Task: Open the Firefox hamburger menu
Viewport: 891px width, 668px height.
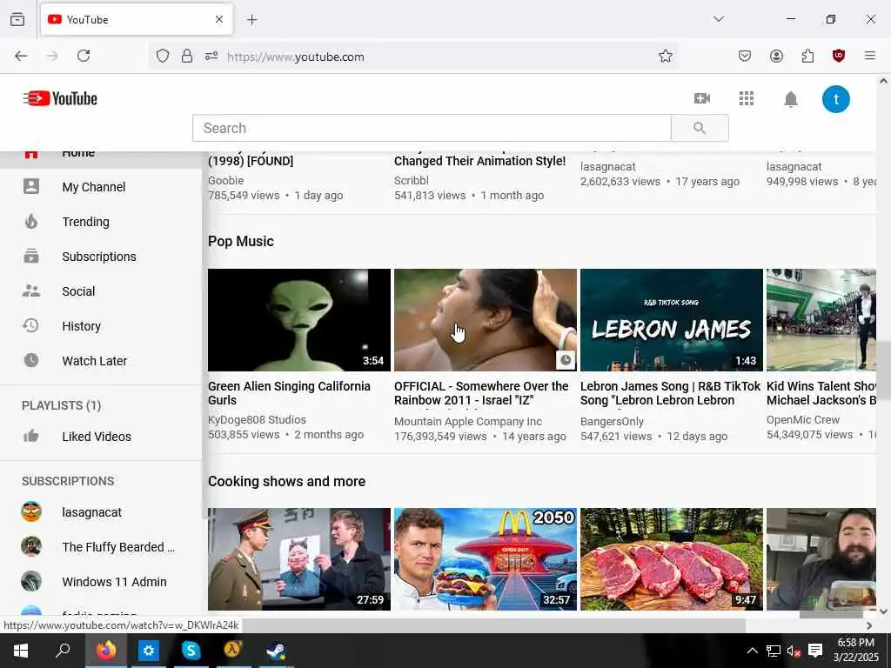Action: [869, 56]
